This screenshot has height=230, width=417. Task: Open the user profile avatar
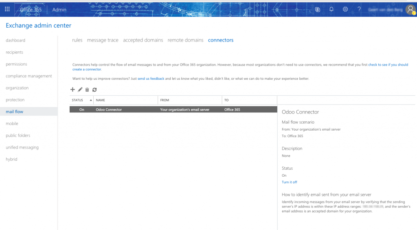pyautogui.click(x=410, y=10)
